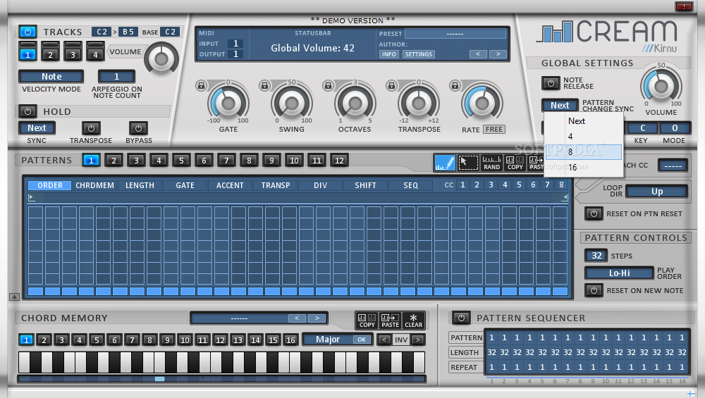This screenshot has width=705, height=398.
Task: Switch to the ACCENT tab
Action: pos(230,185)
